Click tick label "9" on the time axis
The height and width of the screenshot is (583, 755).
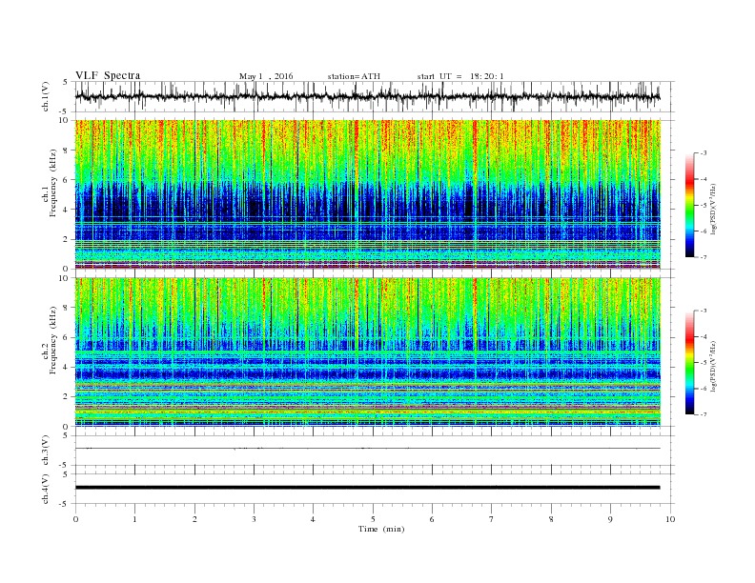610,519
